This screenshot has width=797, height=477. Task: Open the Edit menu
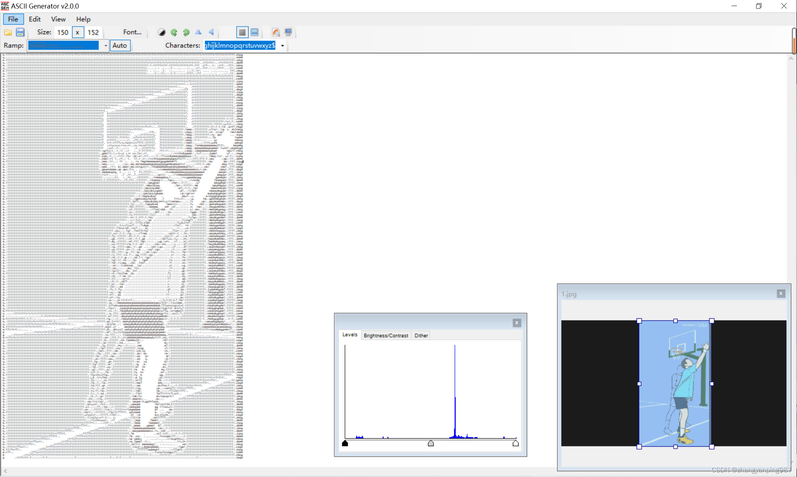[34, 19]
